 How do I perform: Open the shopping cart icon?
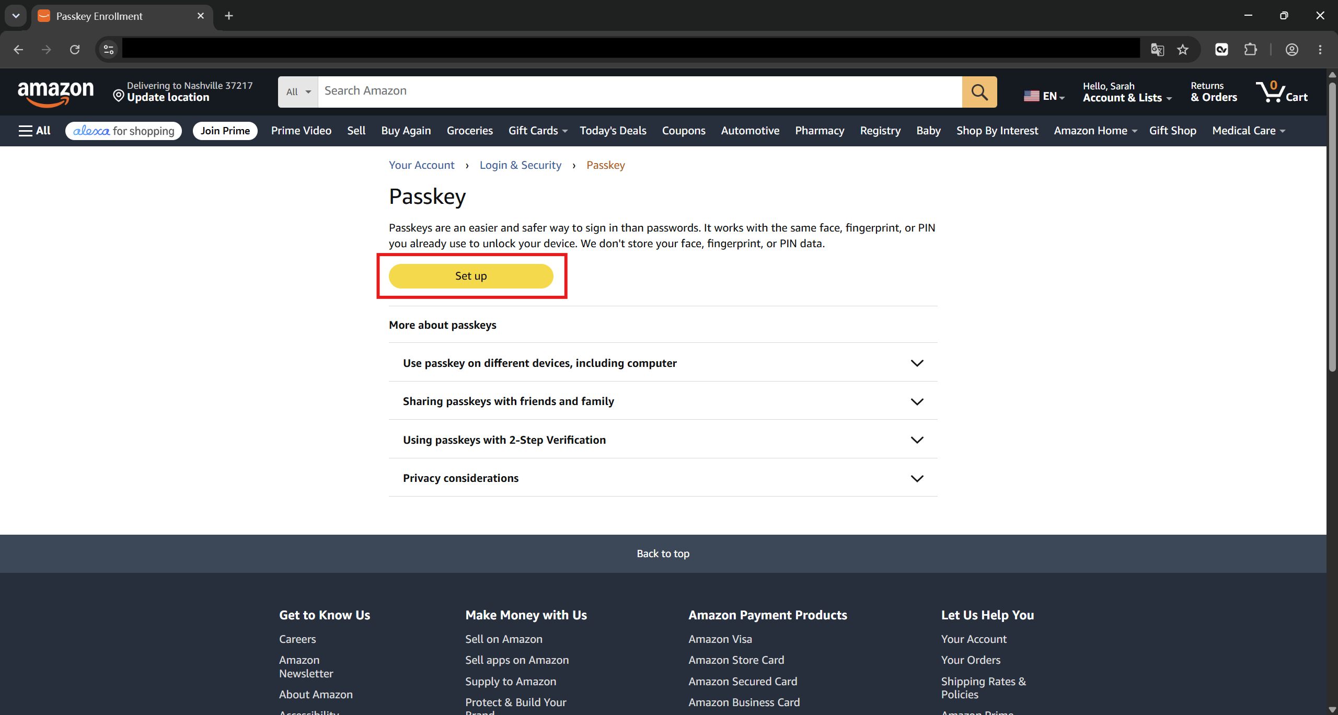[1281, 92]
